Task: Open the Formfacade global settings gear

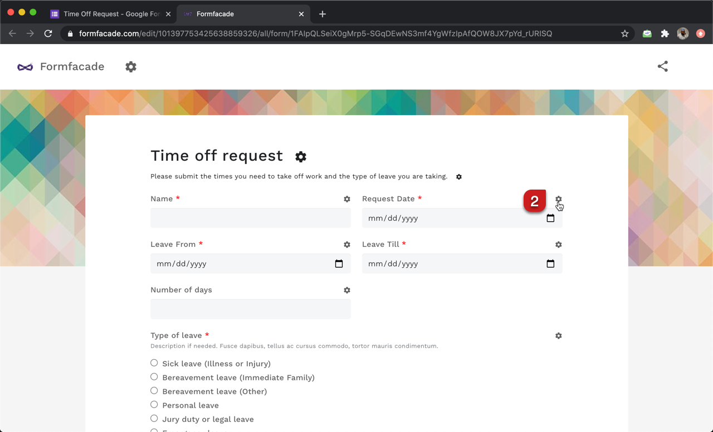Action: coord(131,67)
